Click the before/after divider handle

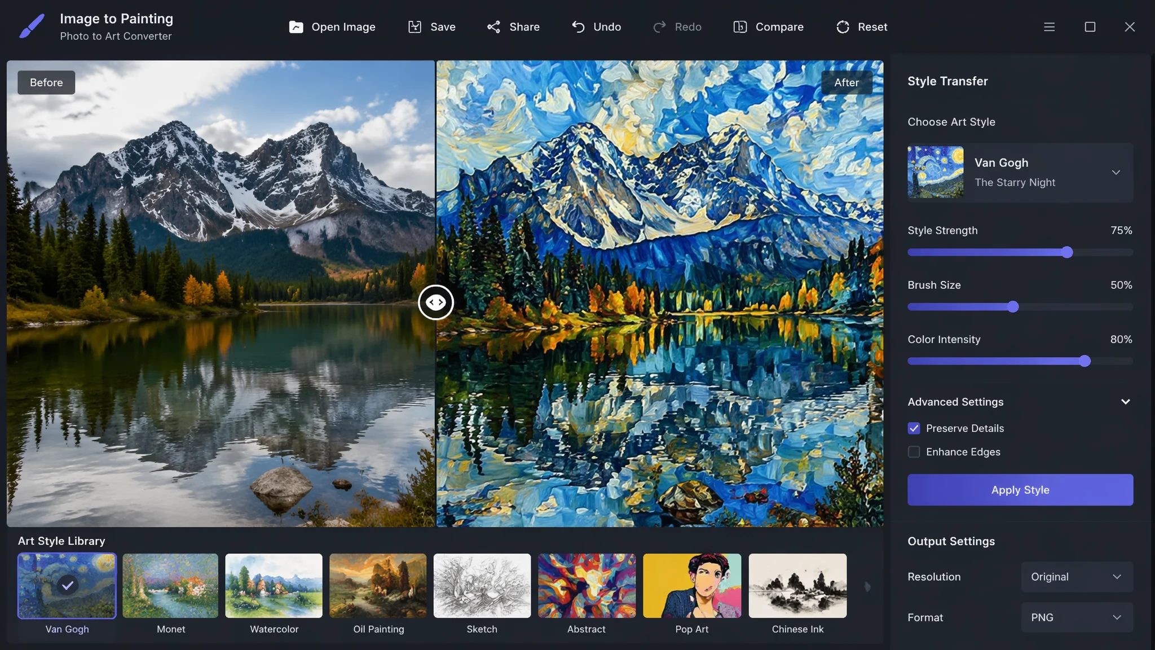tap(435, 302)
